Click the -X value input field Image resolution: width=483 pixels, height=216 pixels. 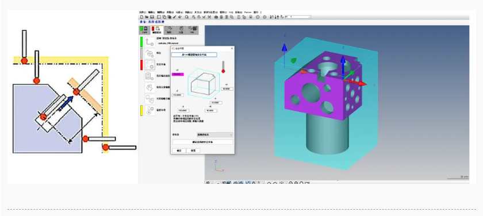point(183,110)
